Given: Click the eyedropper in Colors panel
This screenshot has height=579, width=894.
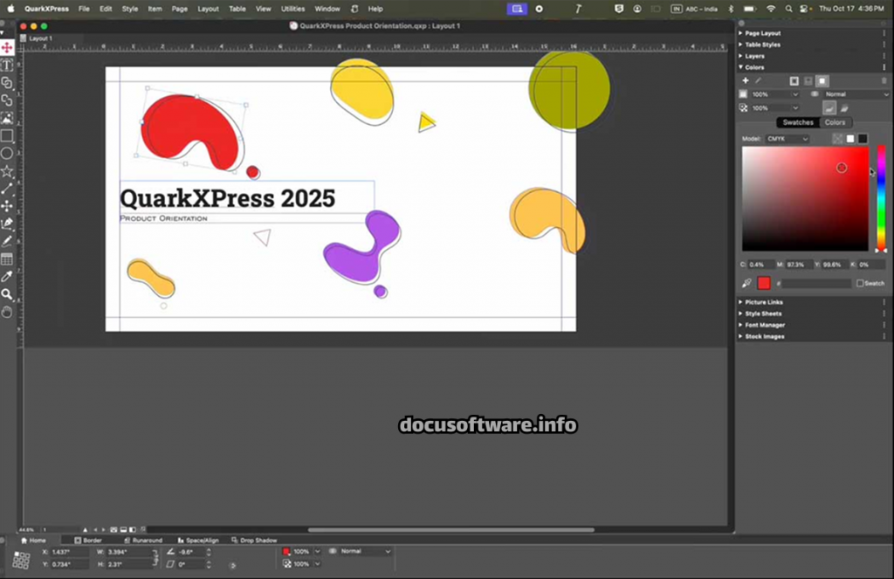Looking at the screenshot, I should 746,283.
